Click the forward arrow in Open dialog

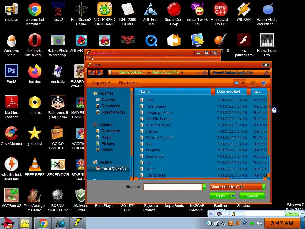99,73
